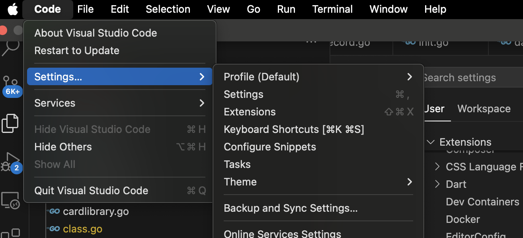Viewport: 523px width, 238px height.
Task: Open the Explorer view in the sidebar
Action: (10, 123)
